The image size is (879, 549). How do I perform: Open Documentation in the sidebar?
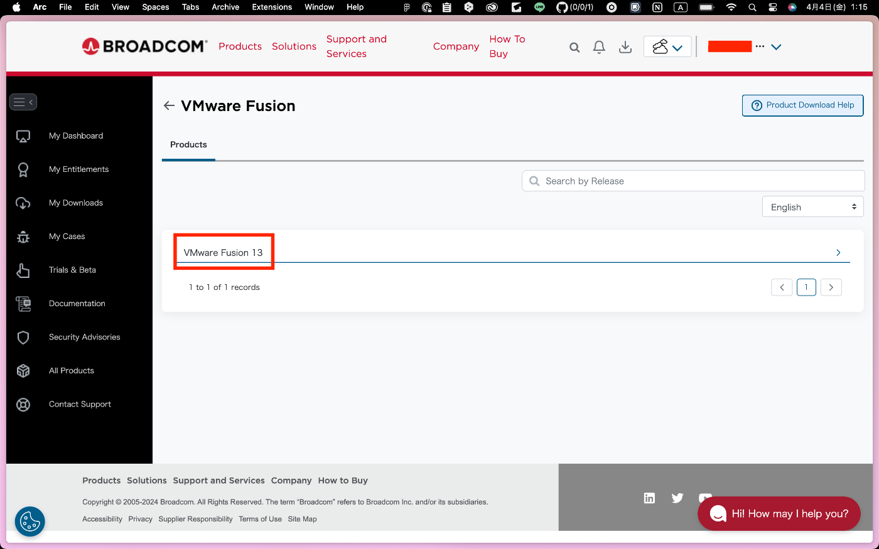pyautogui.click(x=77, y=304)
